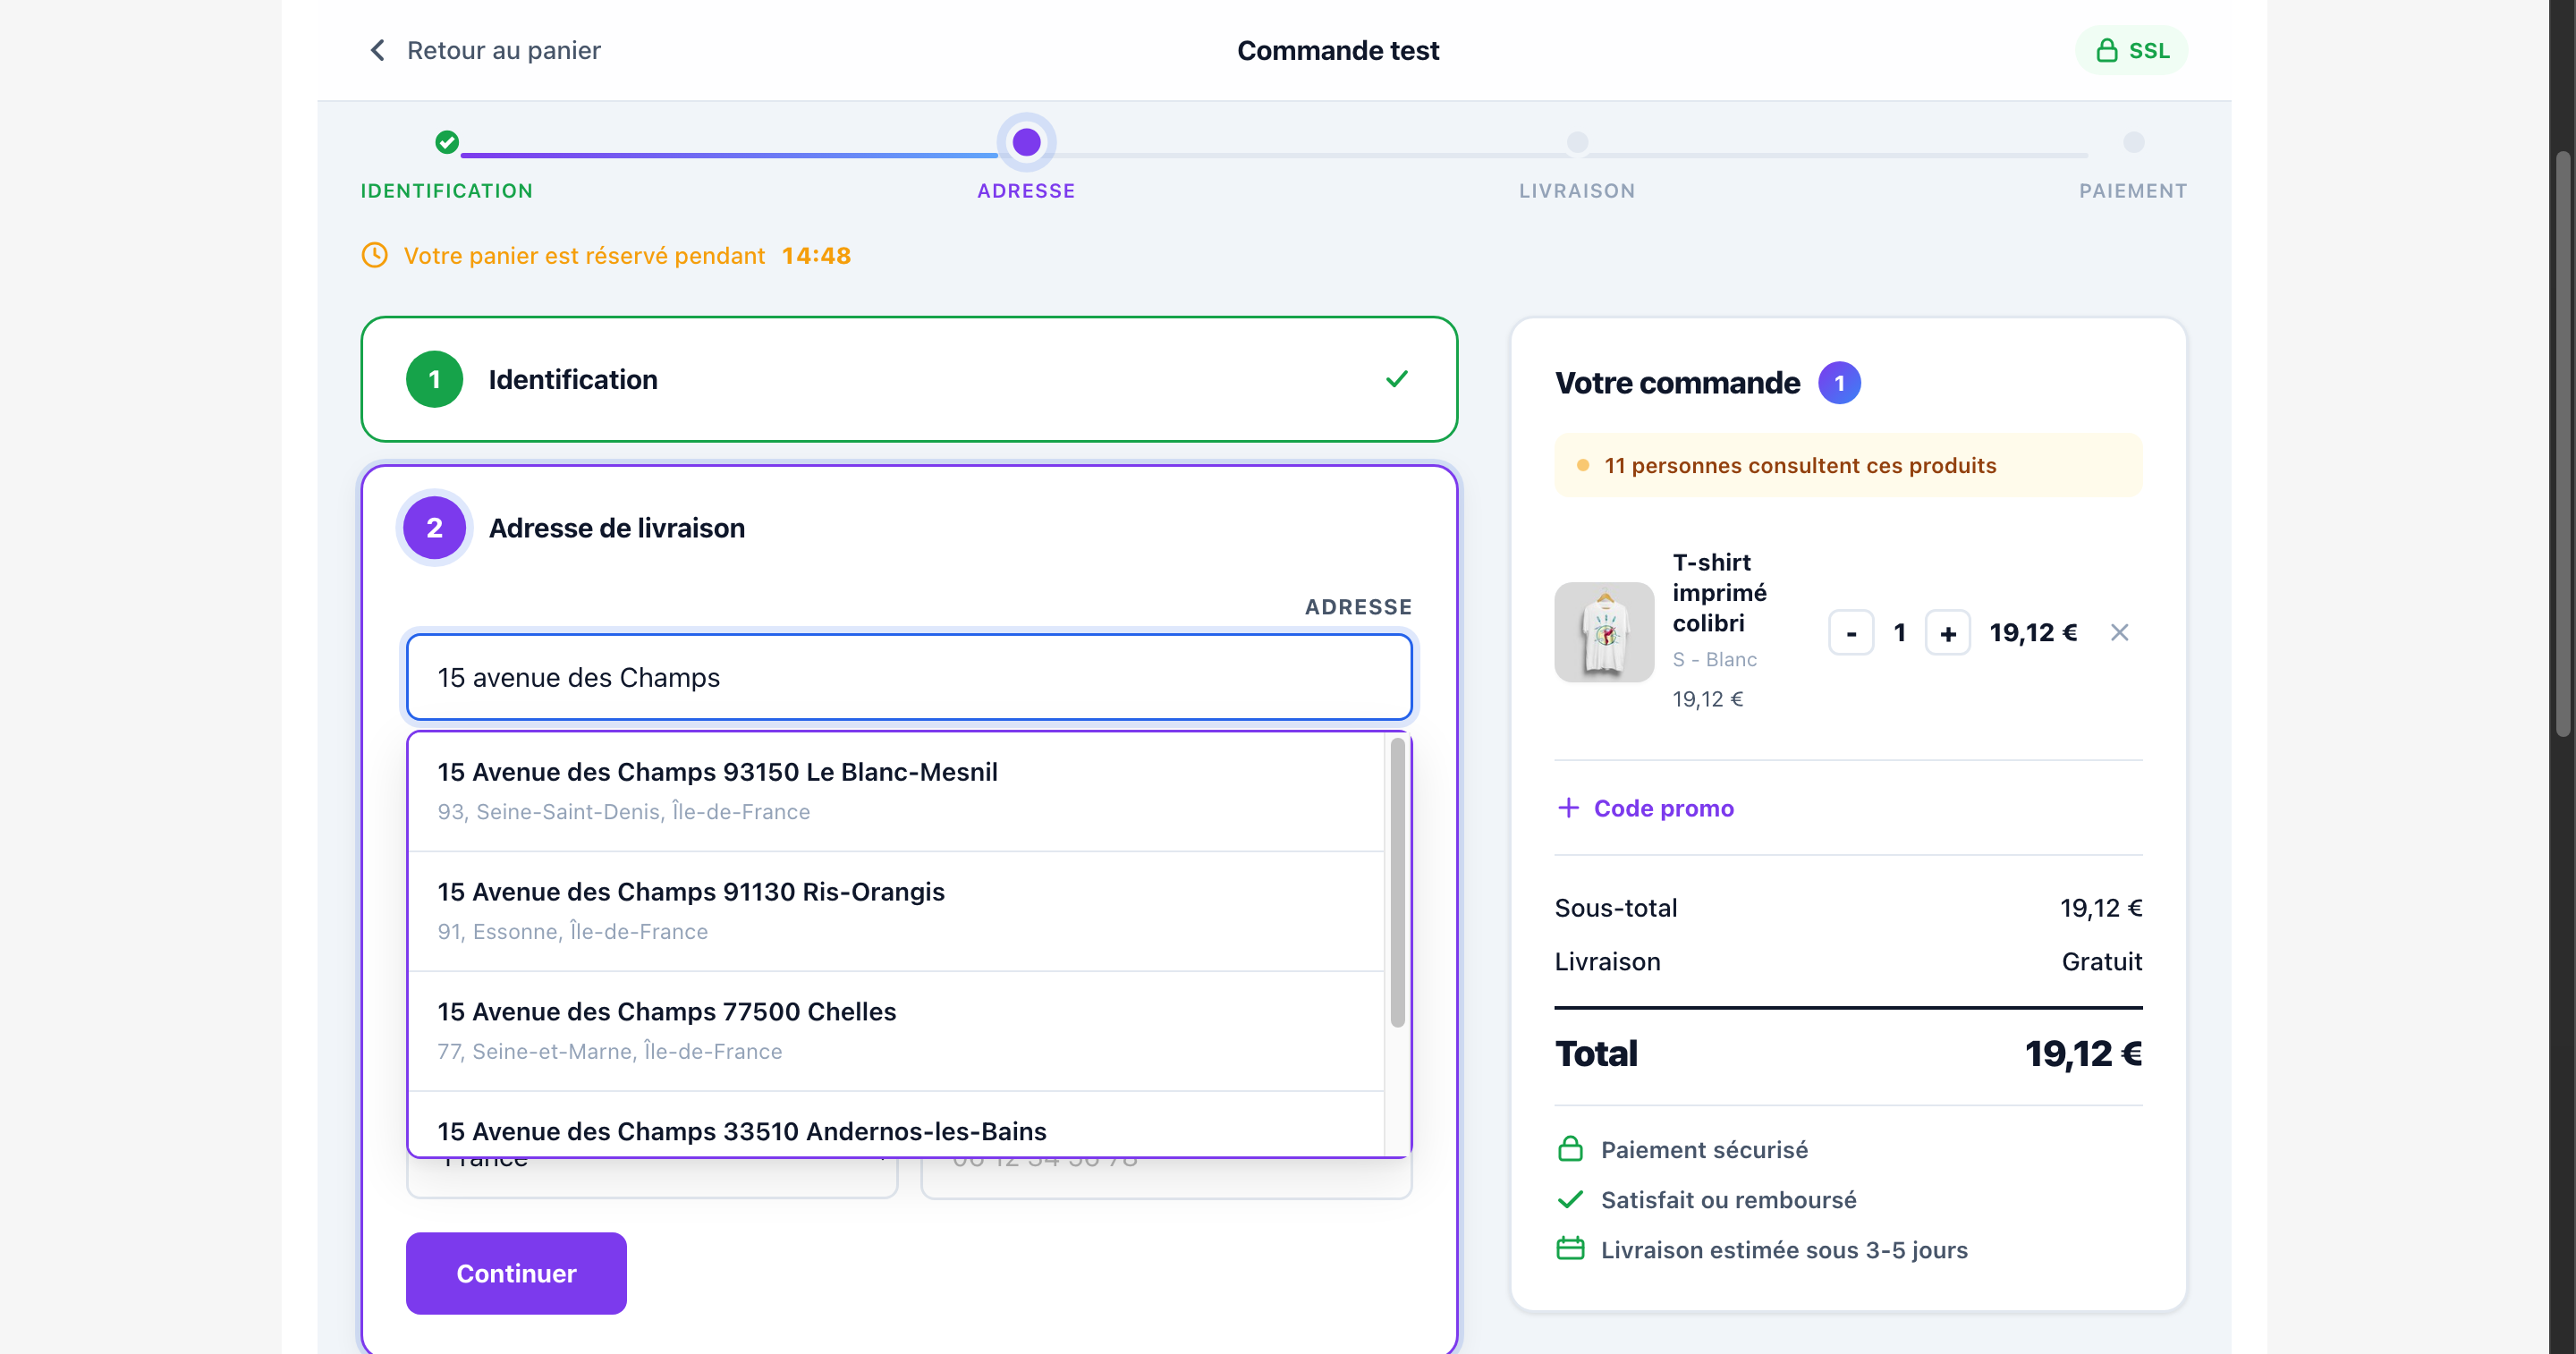2576x1354 pixels.
Task: Click the Satisfait ou remboursé check icon
Action: tap(1570, 1199)
